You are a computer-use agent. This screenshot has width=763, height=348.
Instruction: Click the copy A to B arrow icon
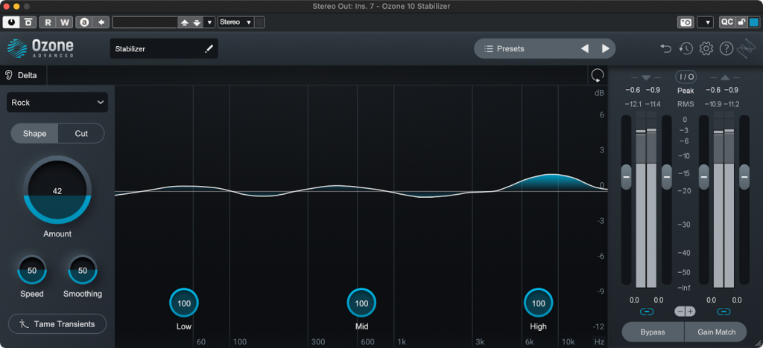pos(101,22)
